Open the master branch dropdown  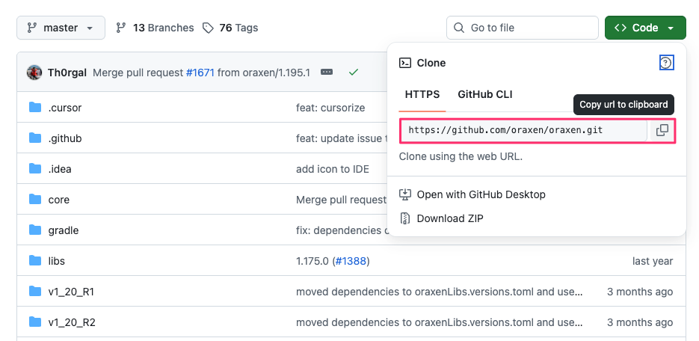(61, 28)
